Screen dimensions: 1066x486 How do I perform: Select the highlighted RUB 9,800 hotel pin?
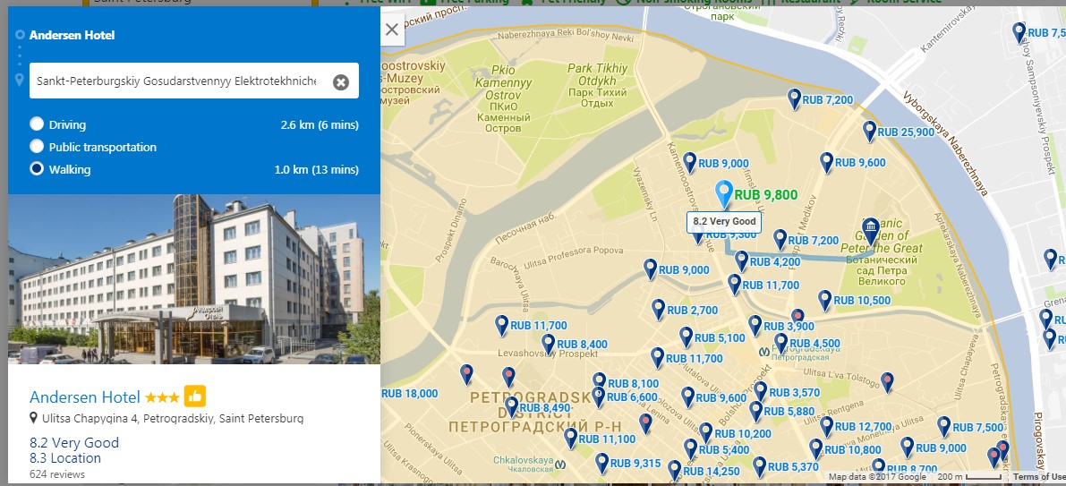click(725, 193)
